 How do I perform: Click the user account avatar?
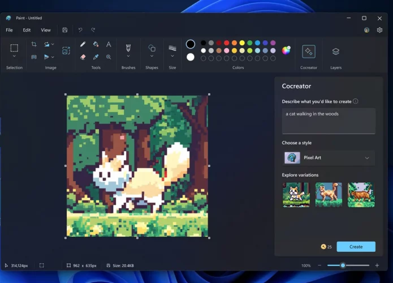point(366,30)
